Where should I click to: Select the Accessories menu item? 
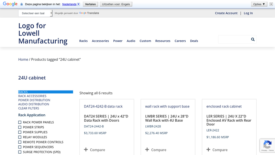tap(100, 41)
